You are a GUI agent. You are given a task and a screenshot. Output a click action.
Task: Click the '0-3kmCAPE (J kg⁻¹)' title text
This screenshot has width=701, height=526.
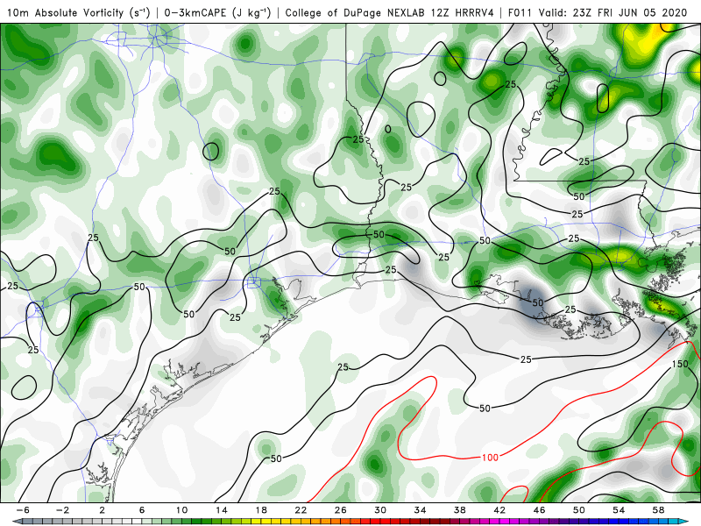point(217,13)
